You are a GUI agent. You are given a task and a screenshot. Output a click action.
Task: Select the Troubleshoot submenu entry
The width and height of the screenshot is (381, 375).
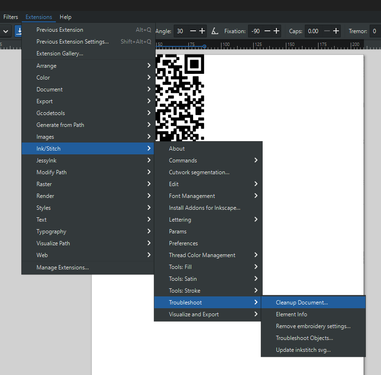tap(208, 303)
